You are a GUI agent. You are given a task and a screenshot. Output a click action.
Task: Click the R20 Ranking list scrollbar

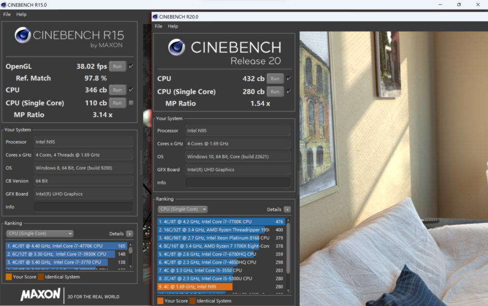[x=288, y=256]
